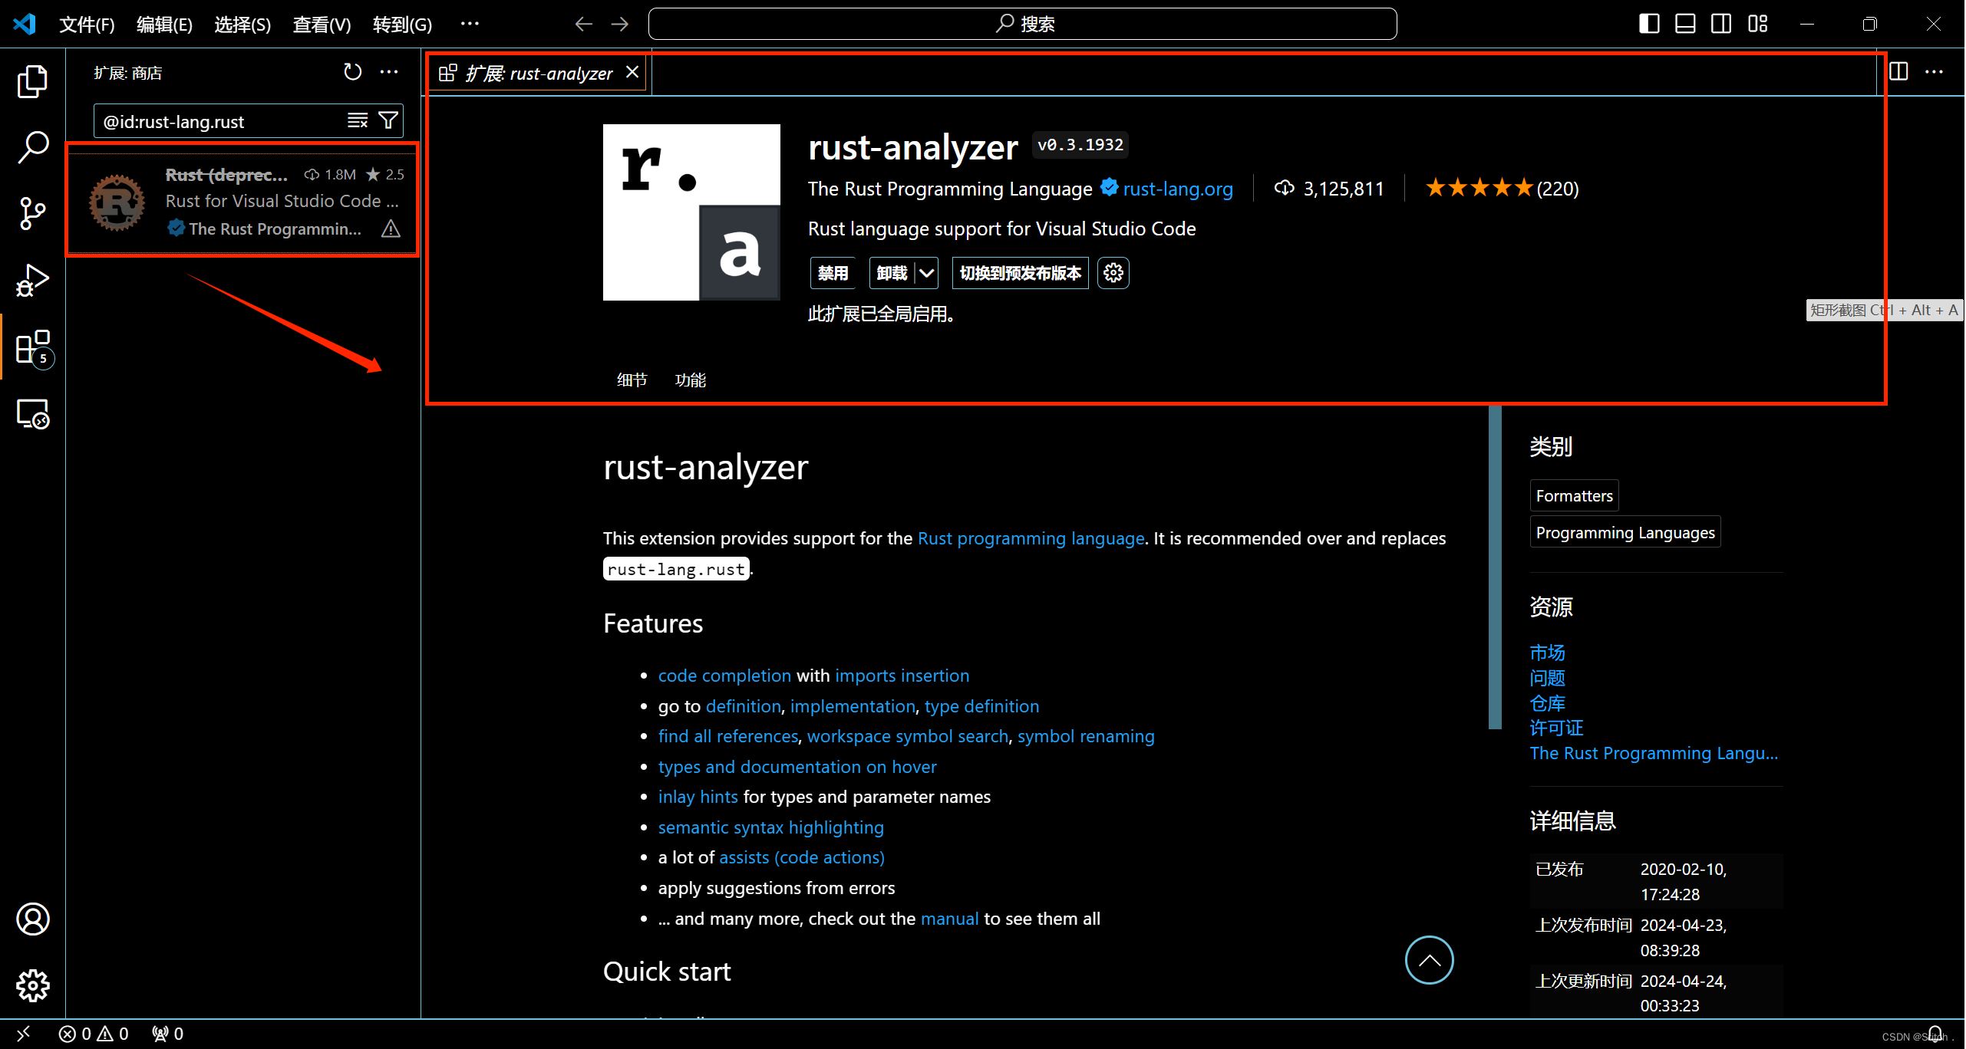
Task: Switch to the pre-release version
Action: click(x=1020, y=273)
